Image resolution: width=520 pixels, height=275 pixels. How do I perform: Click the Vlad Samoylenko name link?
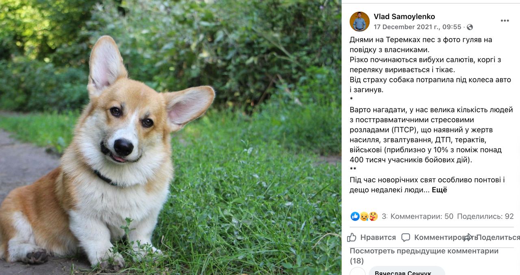(404, 17)
